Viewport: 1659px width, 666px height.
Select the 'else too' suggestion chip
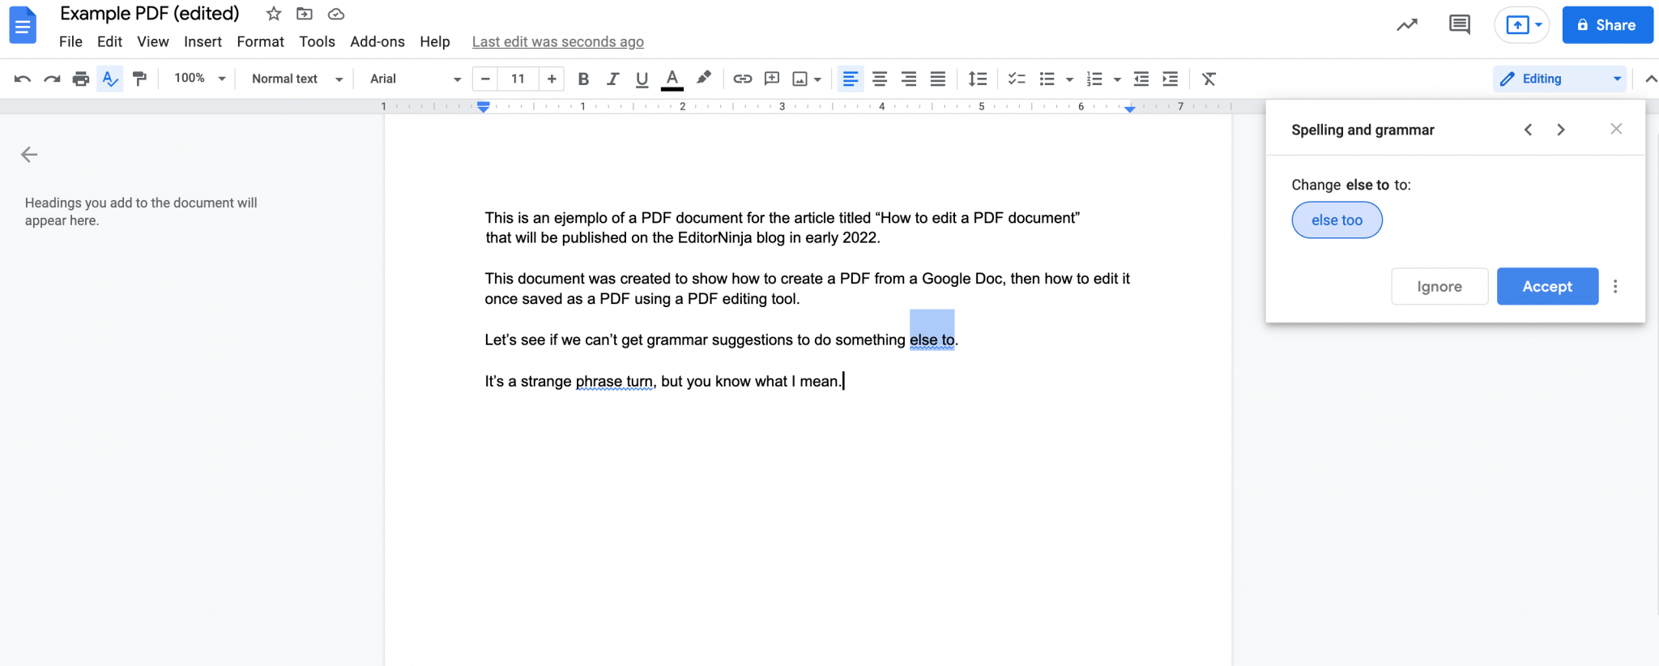tap(1337, 220)
